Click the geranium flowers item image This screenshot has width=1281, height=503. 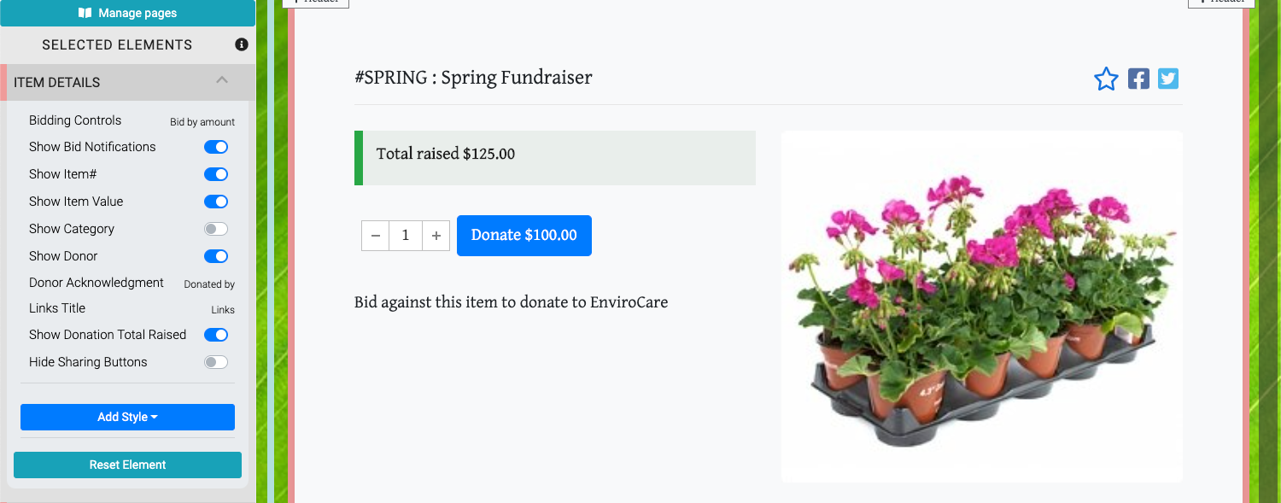tap(981, 306)
